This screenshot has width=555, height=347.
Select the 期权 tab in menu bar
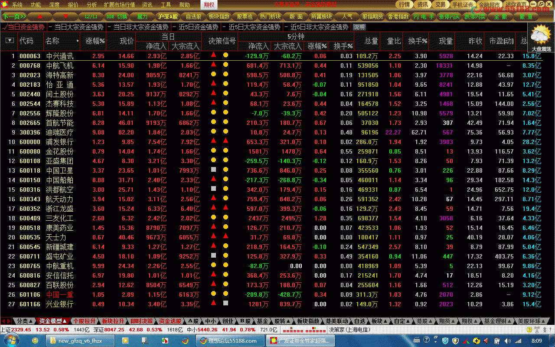point(209,5)
